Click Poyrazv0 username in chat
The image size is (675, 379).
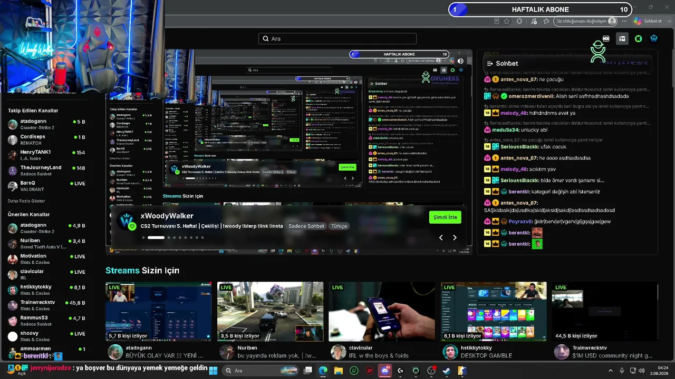pyautogui.click(x=520, y=222)
